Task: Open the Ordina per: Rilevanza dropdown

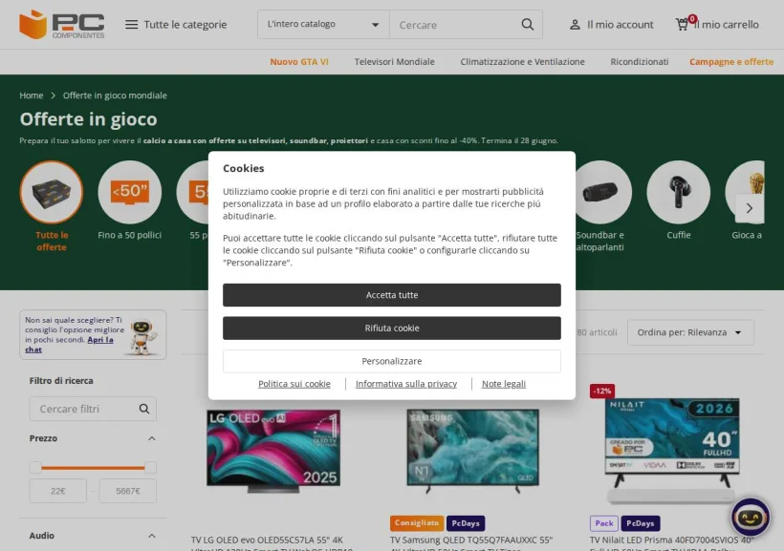Action: click(x=690, y=332)
